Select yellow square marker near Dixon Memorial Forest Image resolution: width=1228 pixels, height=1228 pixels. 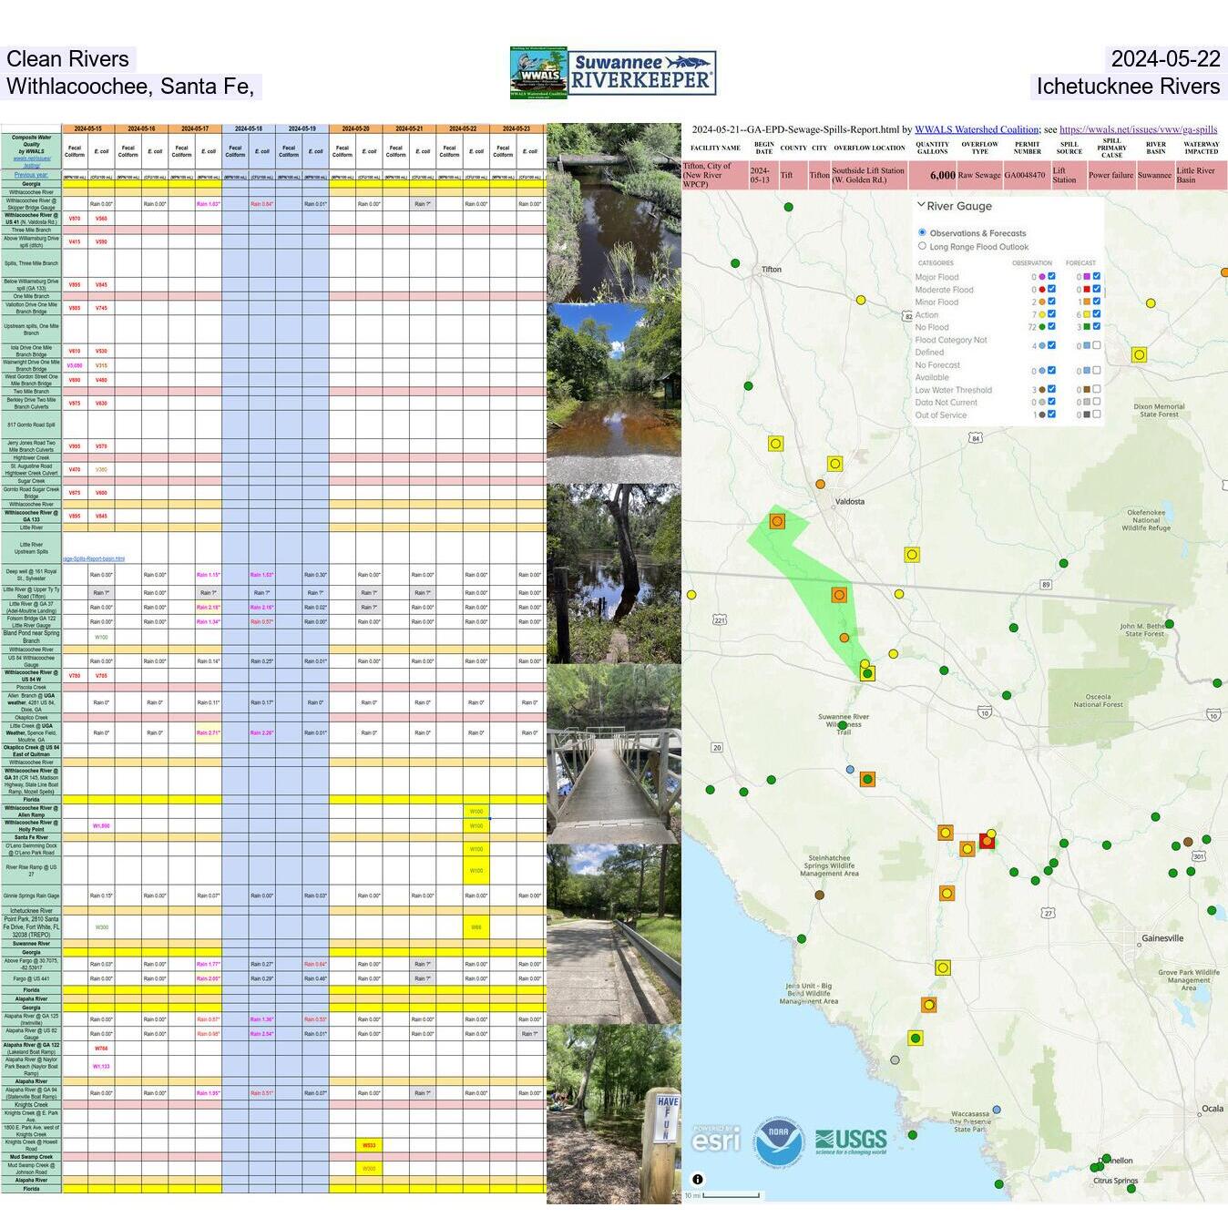click(x=1139, y=354)
